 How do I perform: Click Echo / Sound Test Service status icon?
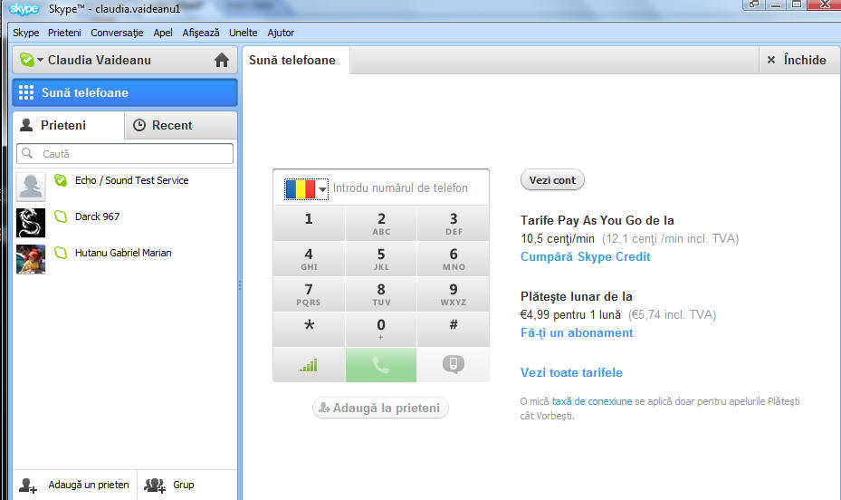pos(61,180)
